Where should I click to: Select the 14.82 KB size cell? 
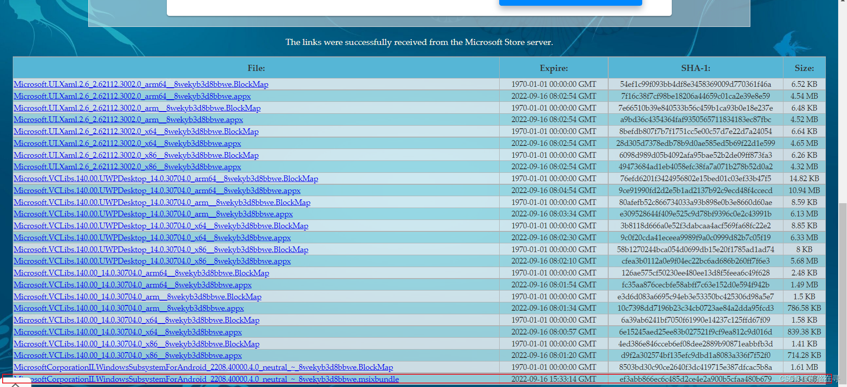click(x=804, y=179)
